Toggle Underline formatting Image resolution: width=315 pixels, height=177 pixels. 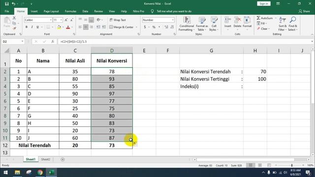coord(37,27)
